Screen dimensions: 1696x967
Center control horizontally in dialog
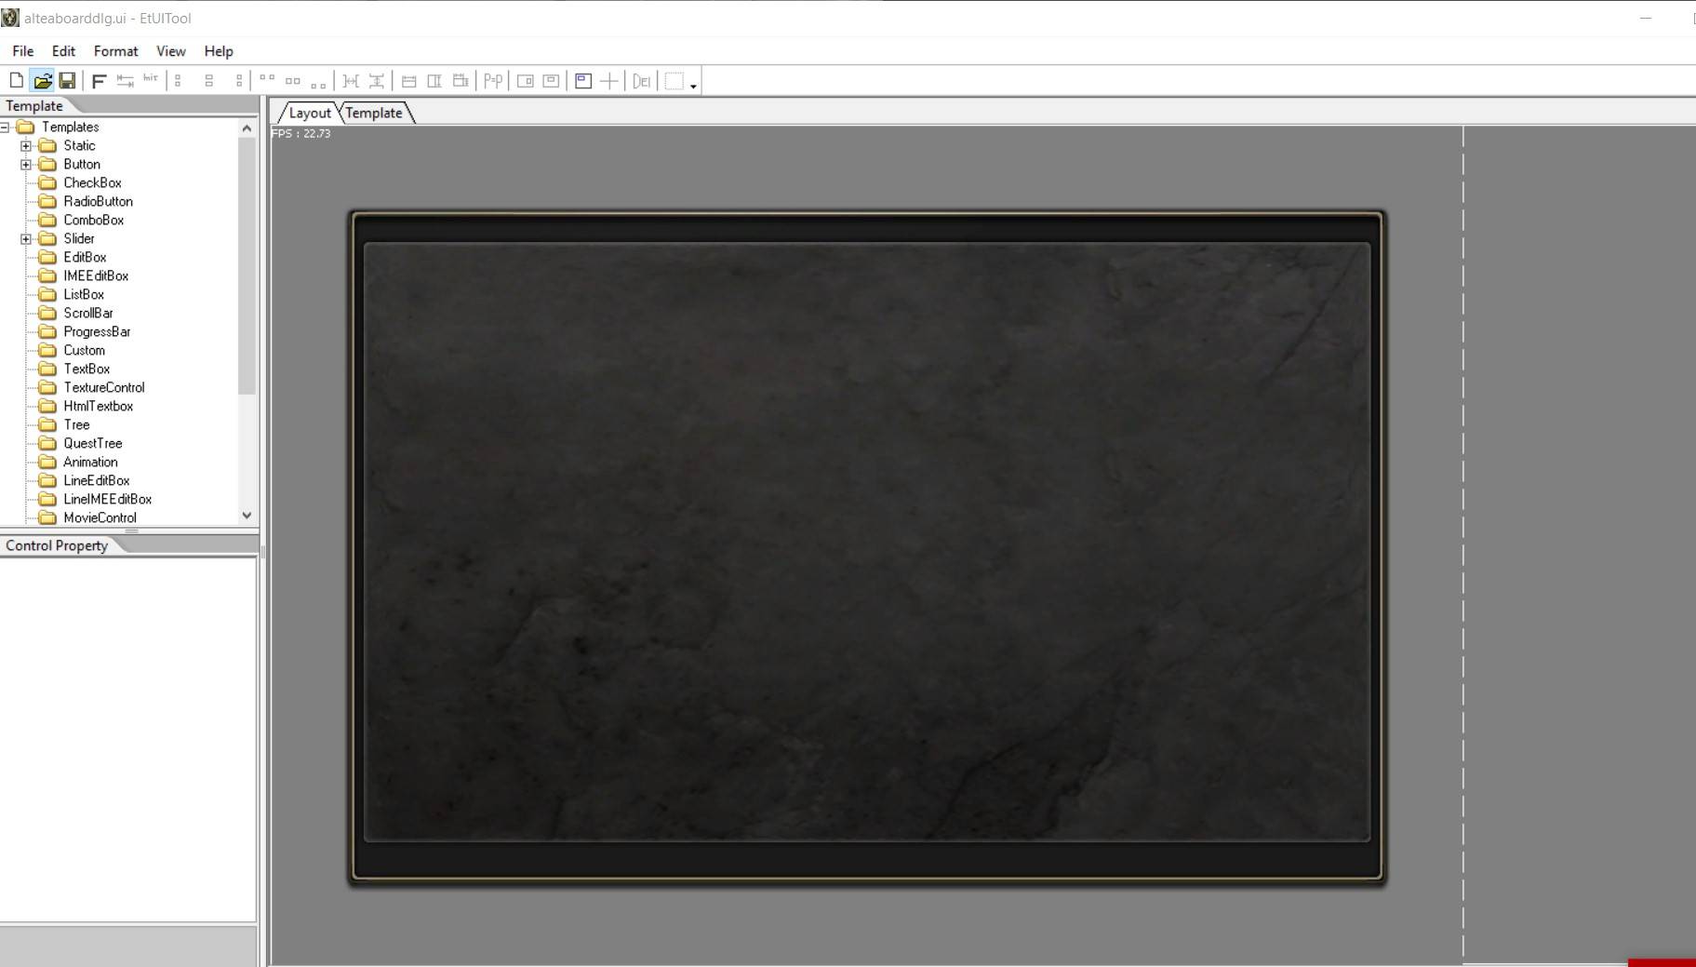pos(525,81)
